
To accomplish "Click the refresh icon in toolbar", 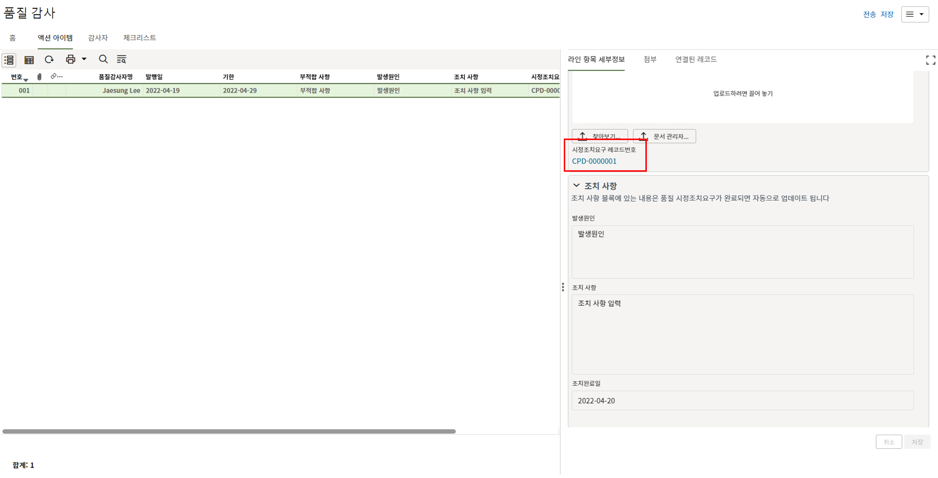I will (x=49, y=60).
